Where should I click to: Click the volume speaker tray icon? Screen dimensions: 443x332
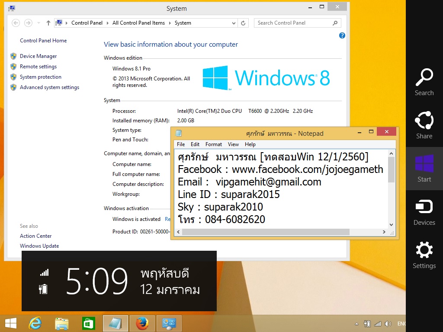[x=388, y=323]
